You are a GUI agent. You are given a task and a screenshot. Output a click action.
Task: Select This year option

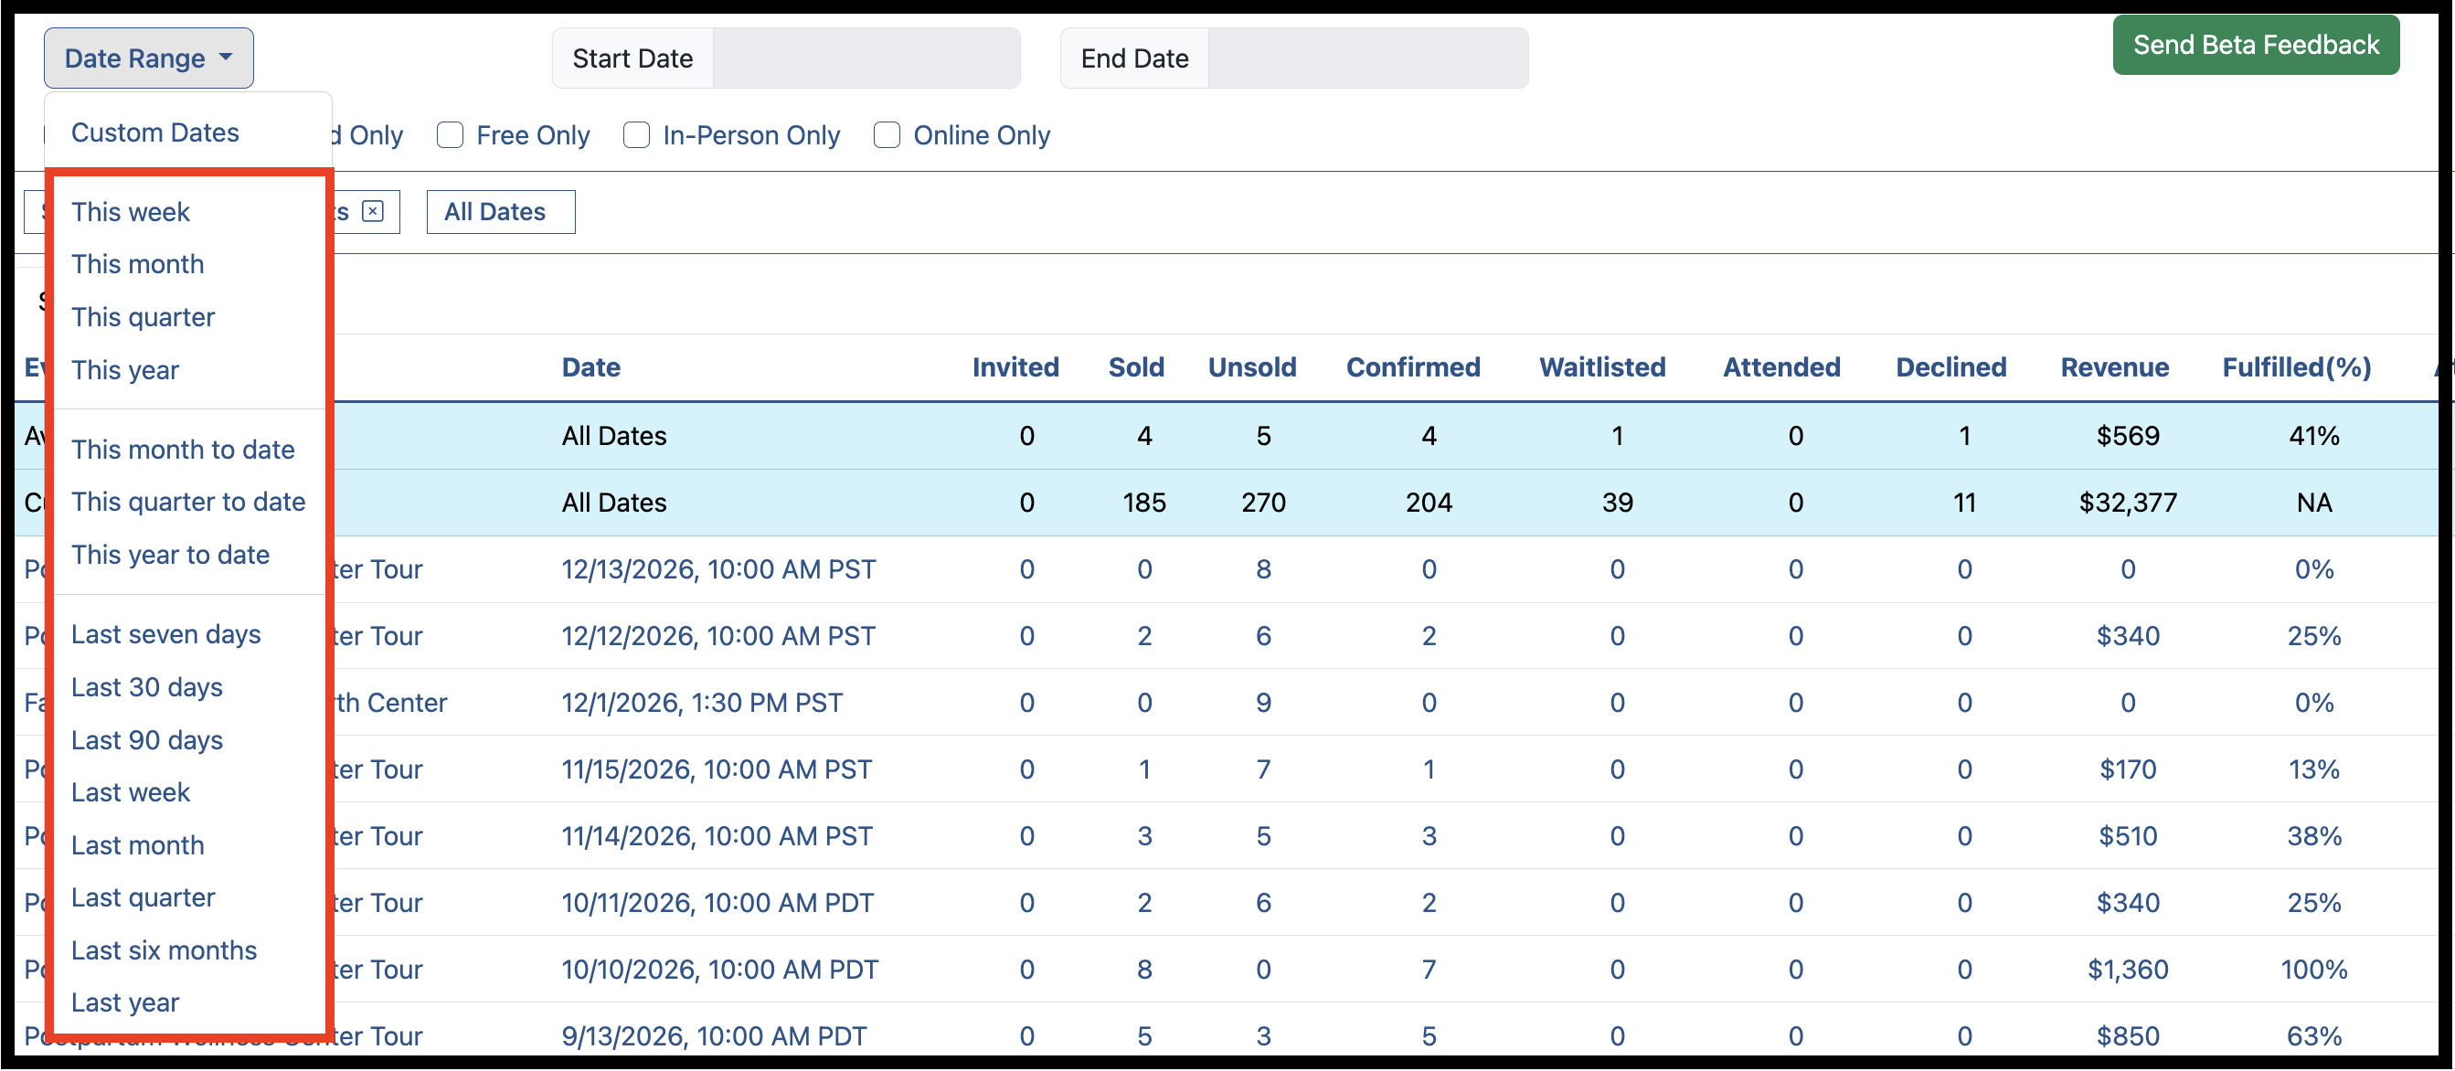click(x=125, y=370)
